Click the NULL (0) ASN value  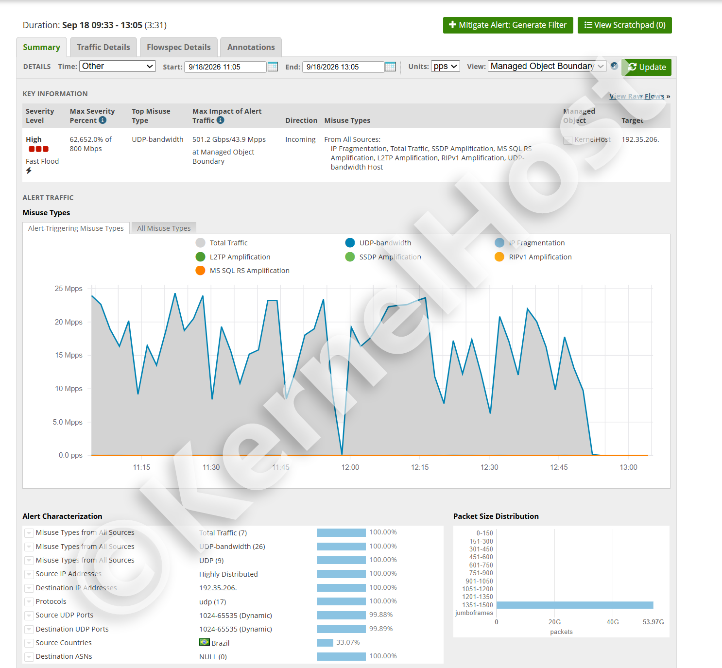213,657
